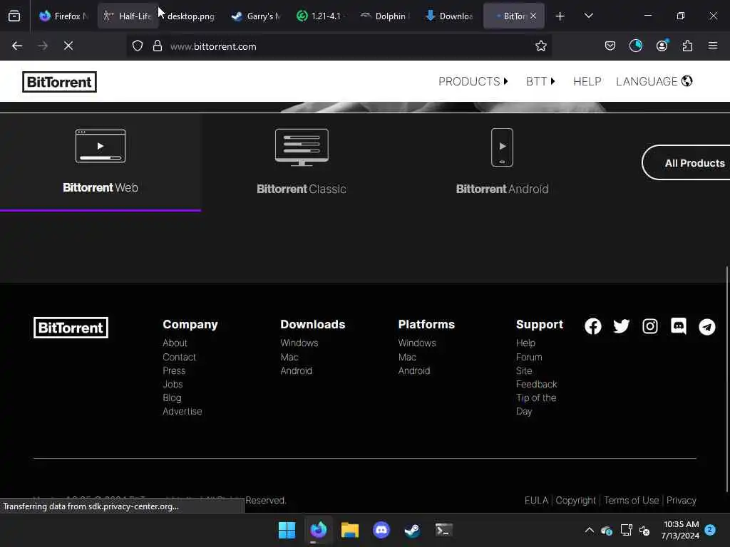Expand the PRODUCTS menu
This screenshot has width=730, height=547.
(473, 81)
